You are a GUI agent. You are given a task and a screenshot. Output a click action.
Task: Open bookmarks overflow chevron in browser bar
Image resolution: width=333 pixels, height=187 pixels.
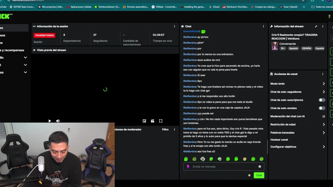(304, 7)
